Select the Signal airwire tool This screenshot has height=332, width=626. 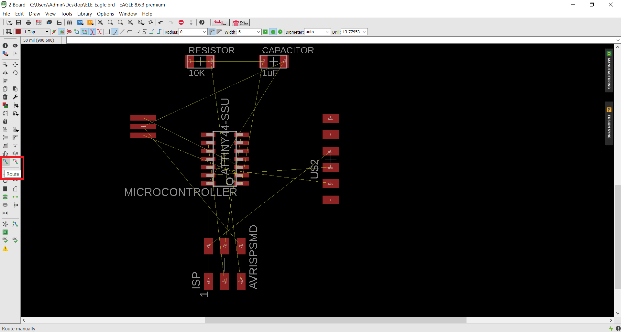pyautogui.click(x=15, y=197)
